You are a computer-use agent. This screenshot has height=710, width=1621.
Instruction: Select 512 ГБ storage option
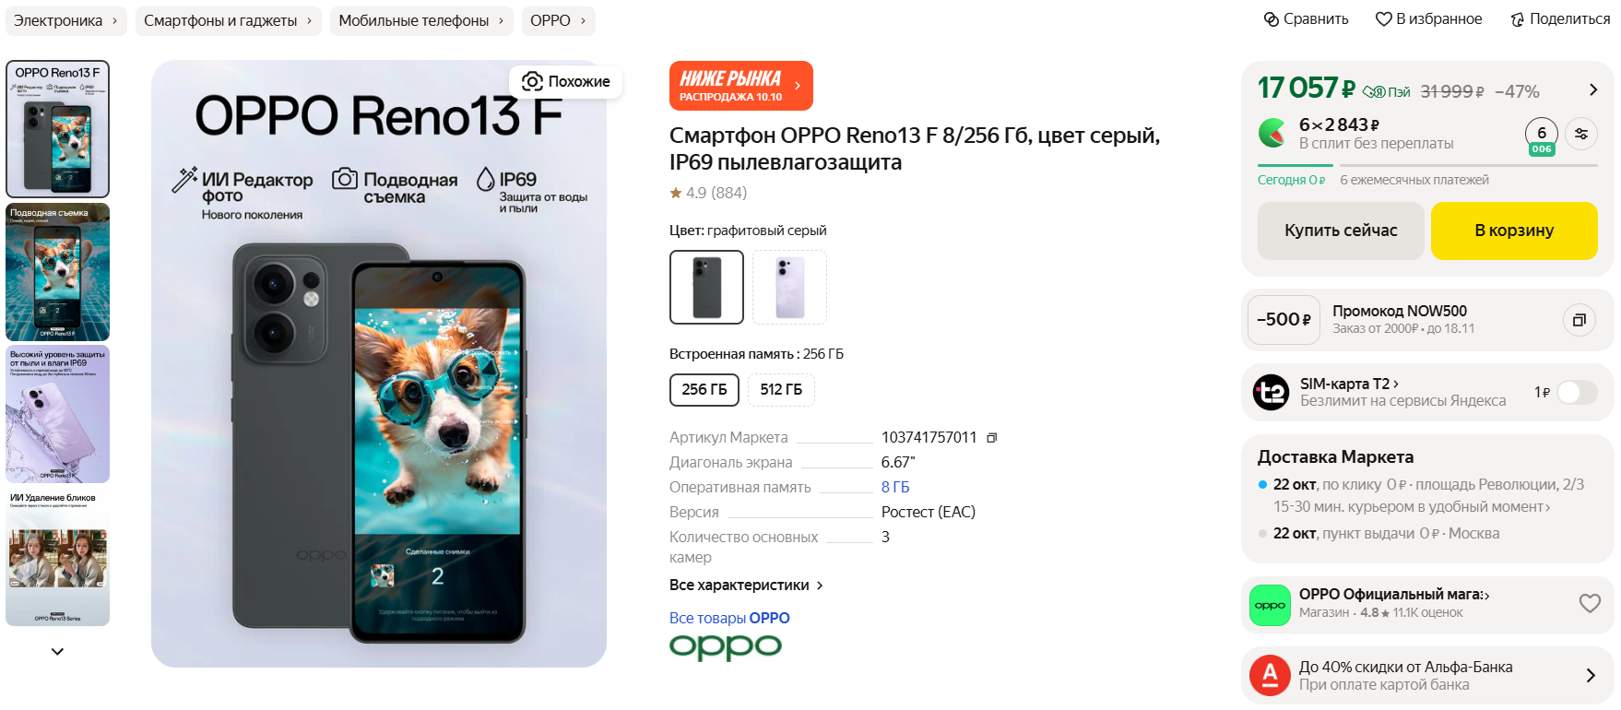(781, 390)
